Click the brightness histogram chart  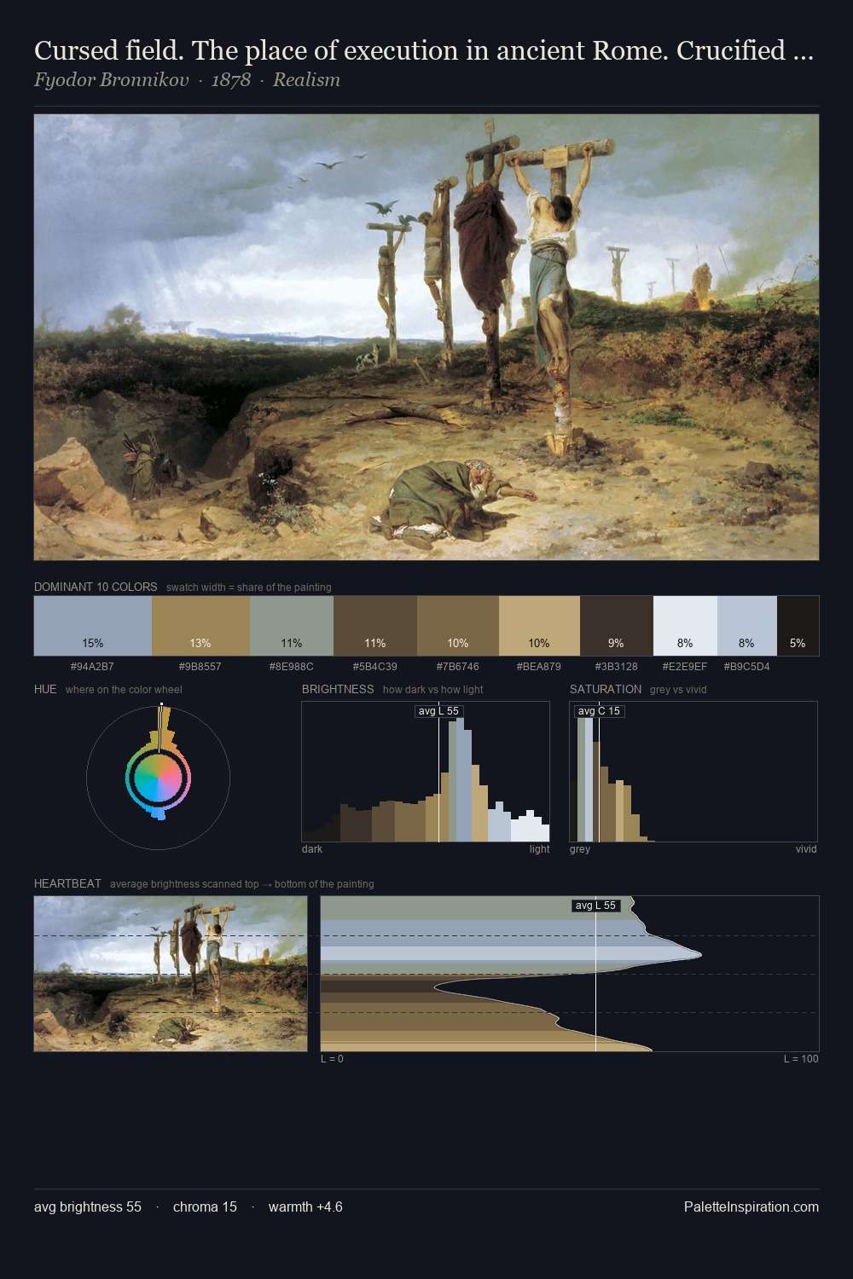[x=426, y=772]
